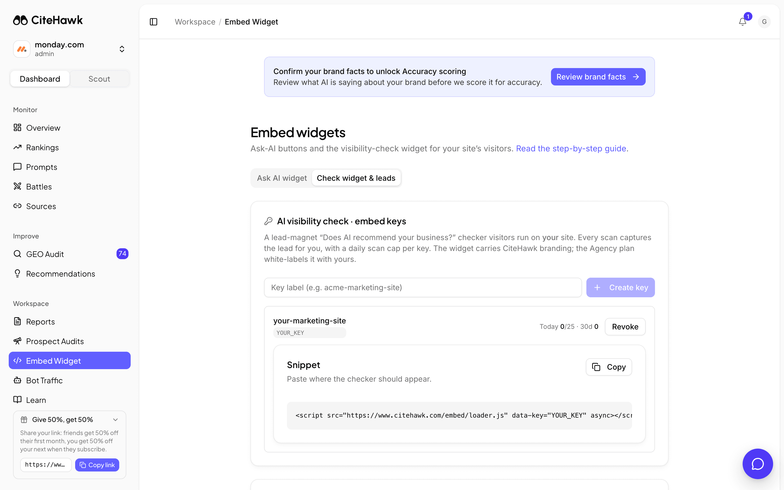Viewport: 784px width, 490px height.
Task: Revoke the your-marketing-site key
Action: coord(625,327)
